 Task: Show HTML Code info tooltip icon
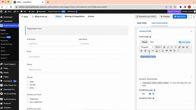[150, 37]
